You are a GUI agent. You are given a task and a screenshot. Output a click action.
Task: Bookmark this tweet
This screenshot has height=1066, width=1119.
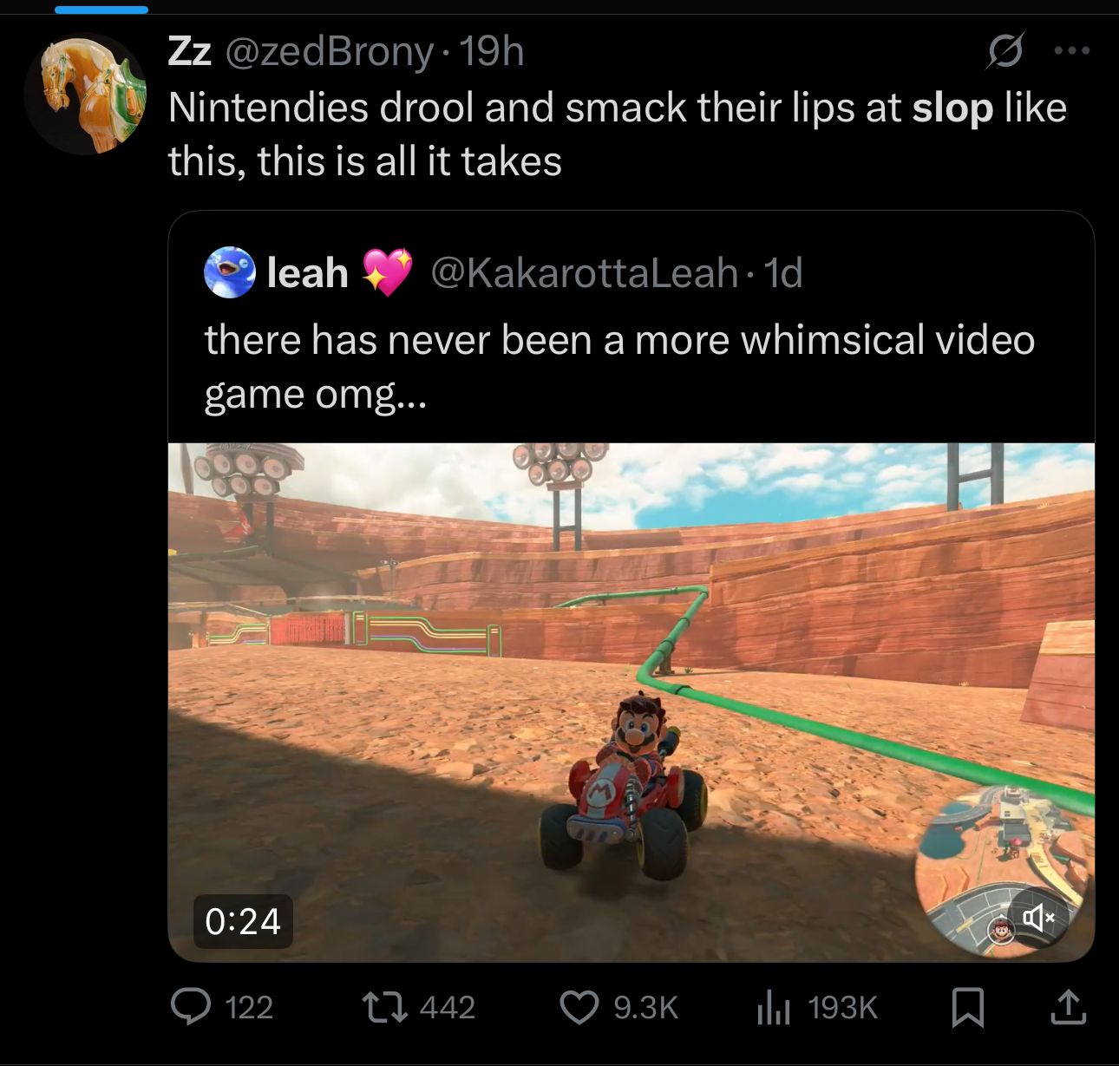[967, 1007]
